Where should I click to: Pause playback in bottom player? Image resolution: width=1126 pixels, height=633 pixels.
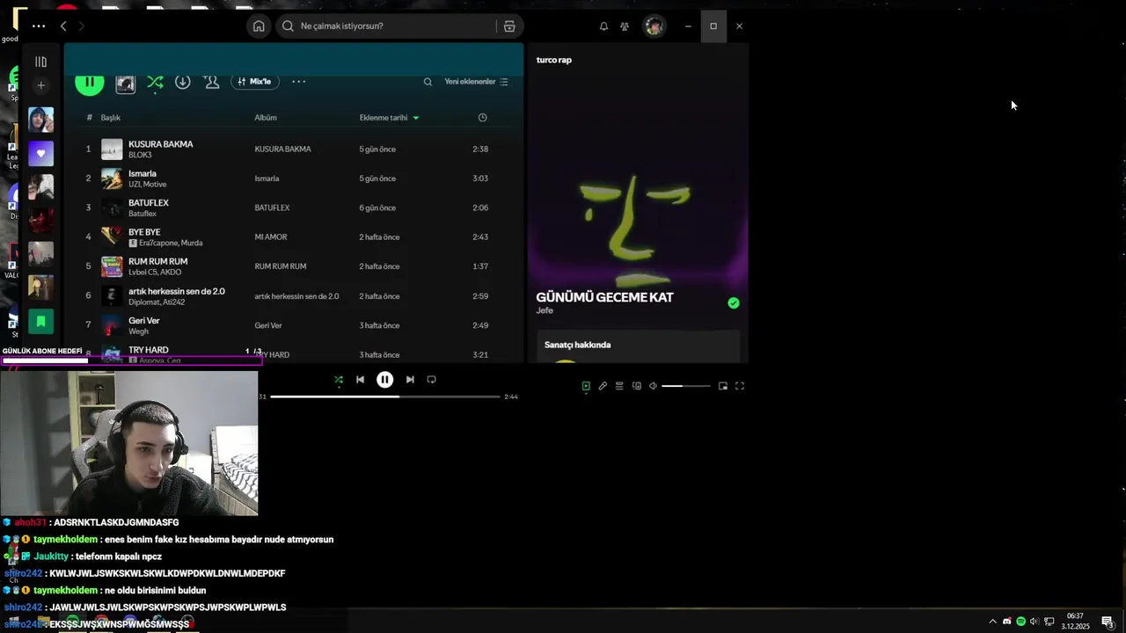click(384, 380)
